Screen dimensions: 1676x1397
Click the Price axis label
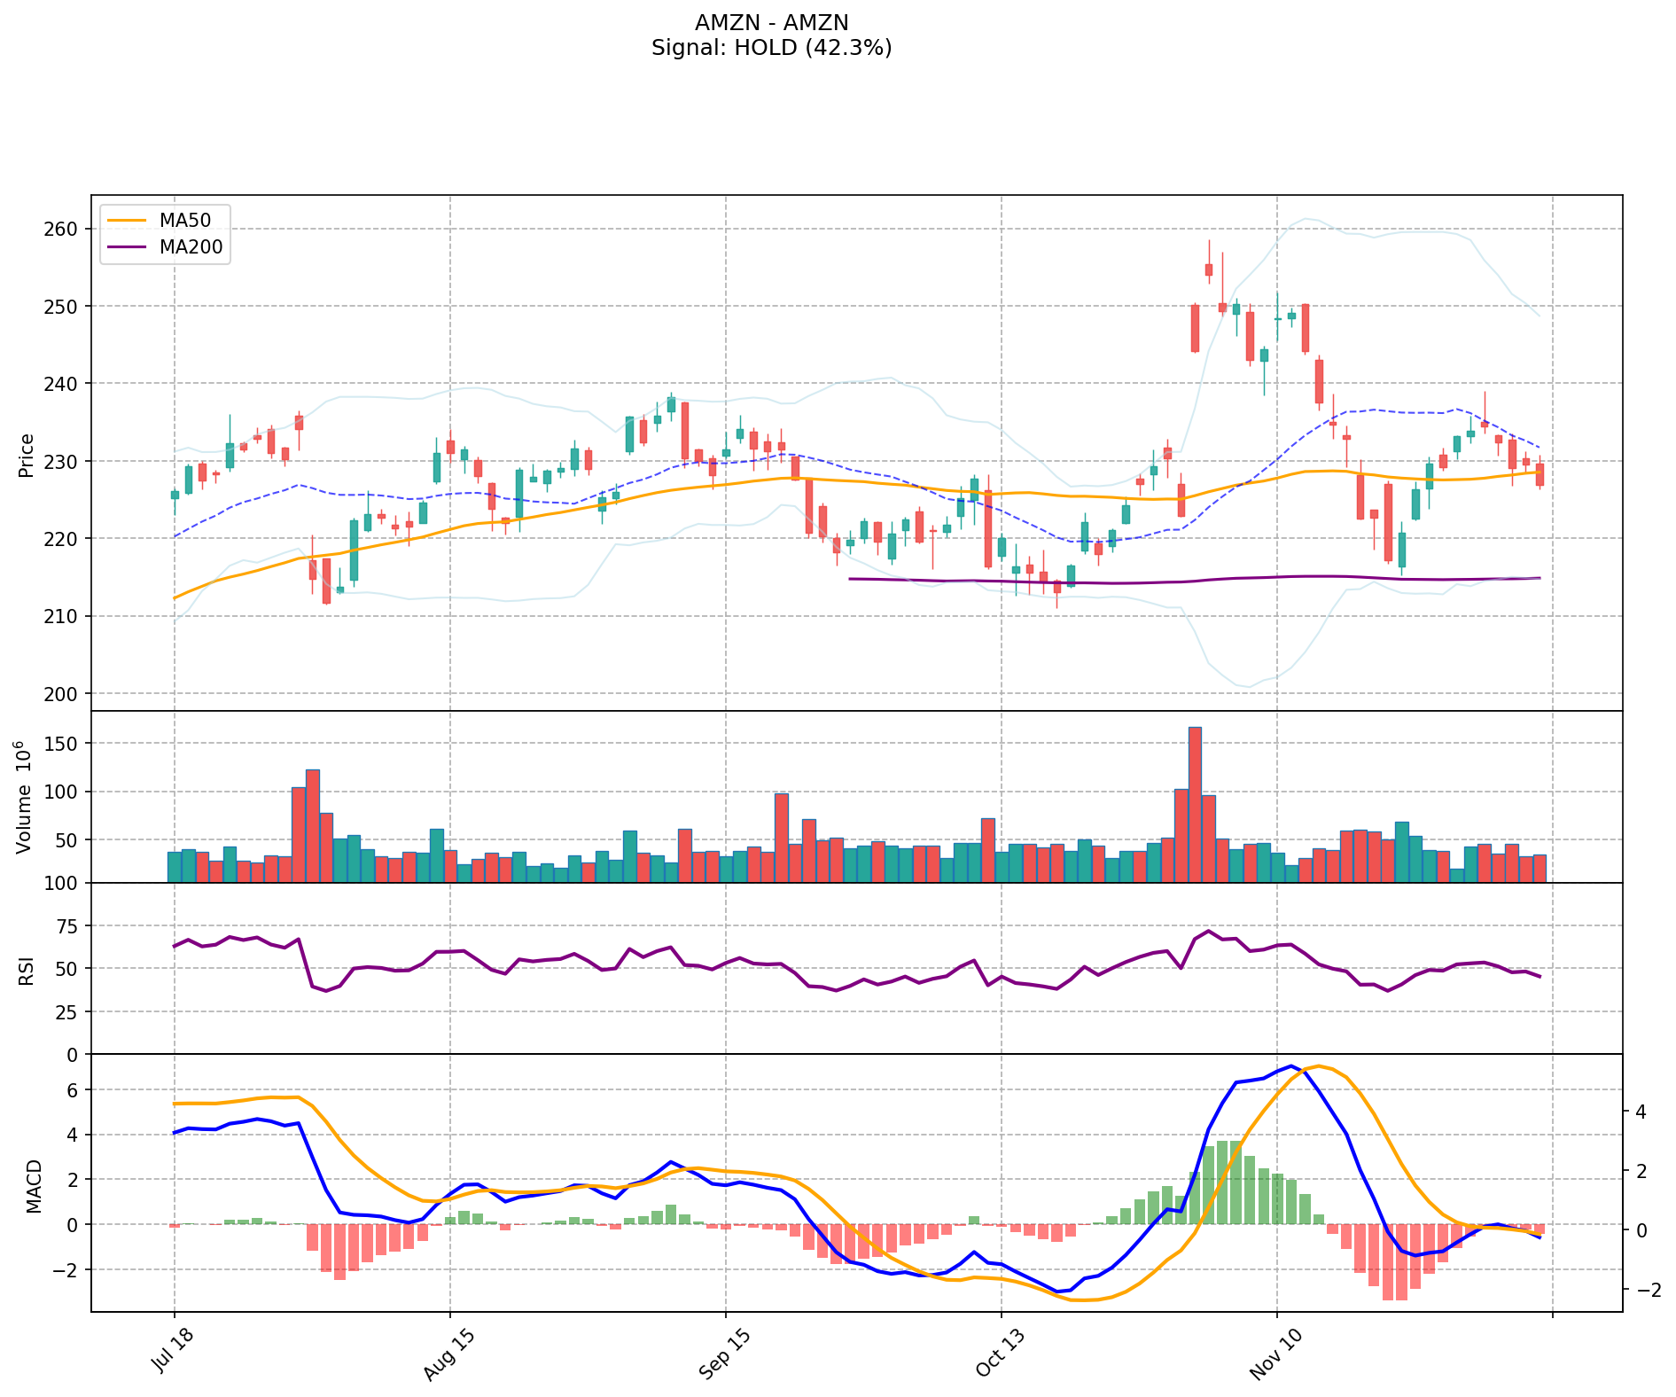(x=27, y=455)
